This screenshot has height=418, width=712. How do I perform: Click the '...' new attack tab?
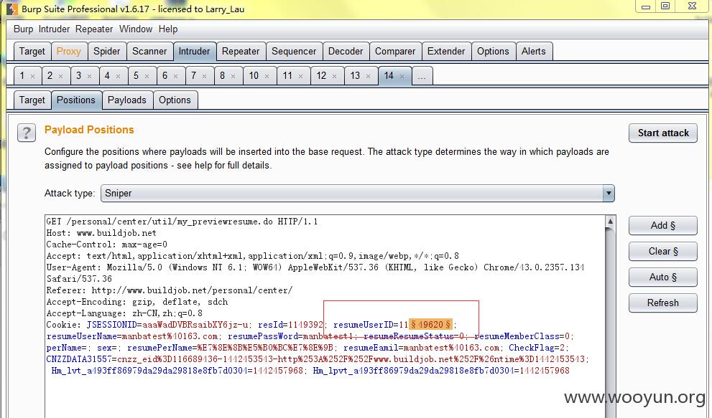[x=422, y=76]
